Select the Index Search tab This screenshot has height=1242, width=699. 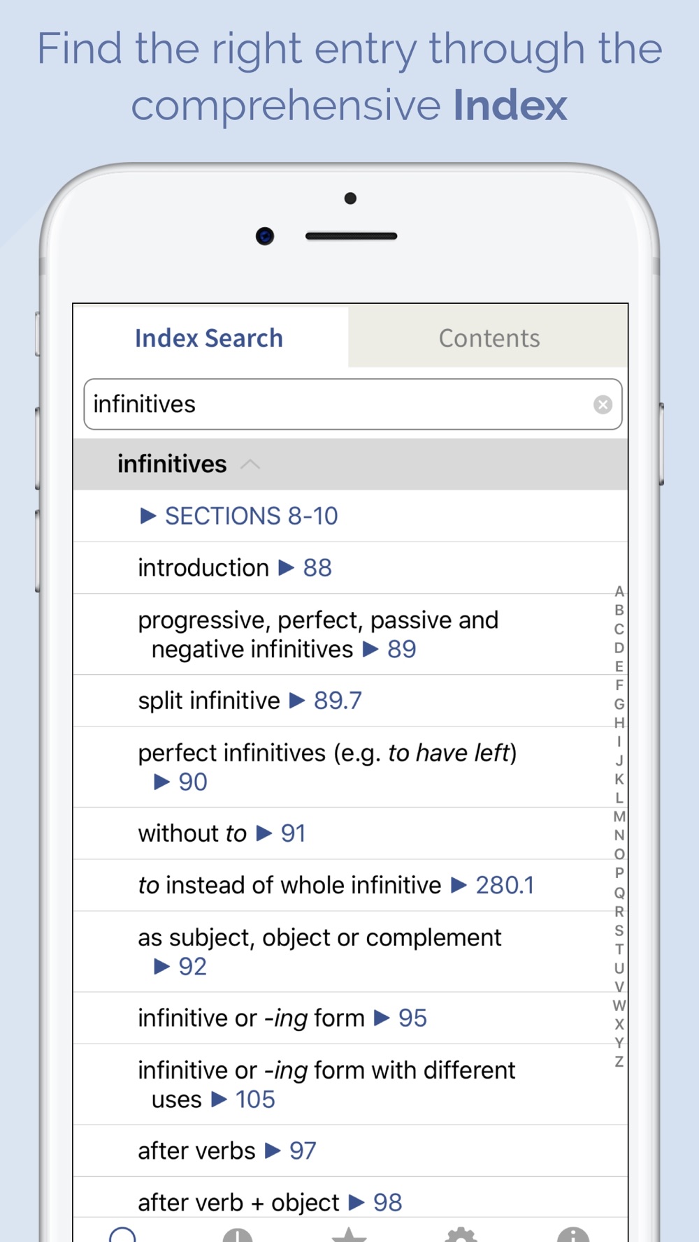tap(209, 338)
